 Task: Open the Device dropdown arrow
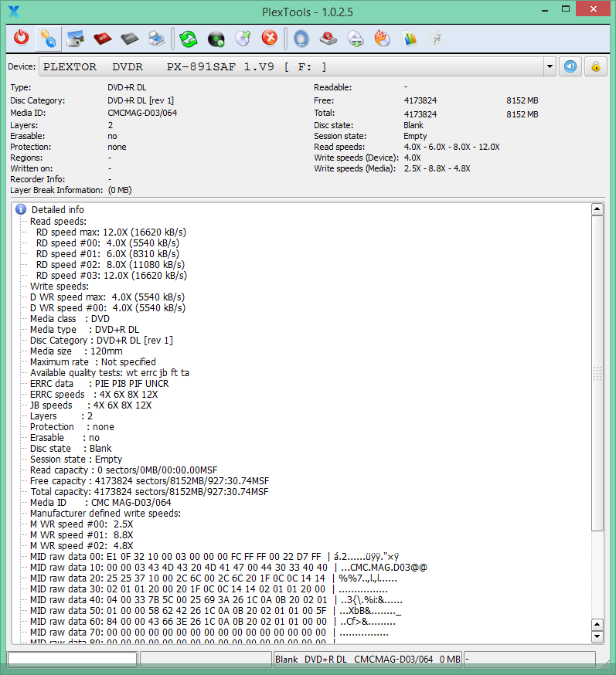tap(550, 66)
